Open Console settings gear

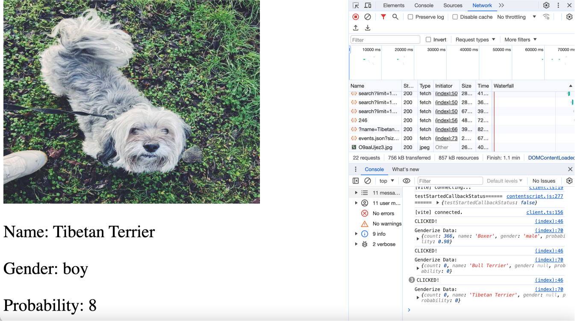[569, 181]
